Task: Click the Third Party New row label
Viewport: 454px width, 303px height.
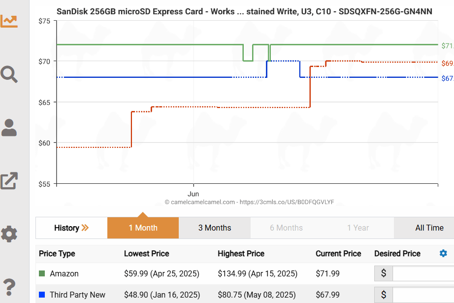Action: click(77, 295)
